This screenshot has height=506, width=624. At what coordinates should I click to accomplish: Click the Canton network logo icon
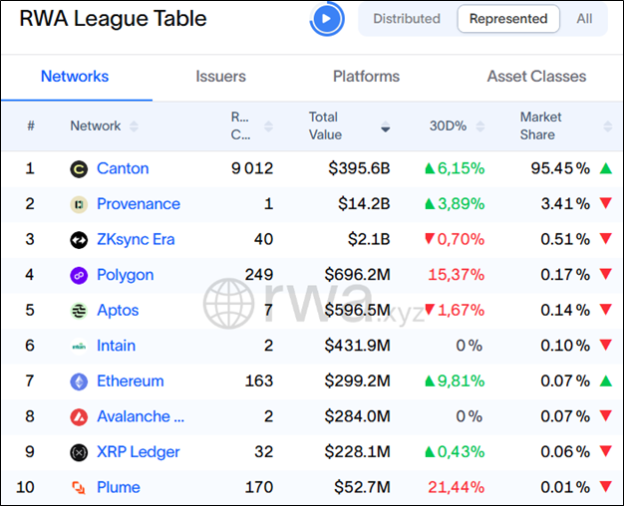click(x=79, y=169)
